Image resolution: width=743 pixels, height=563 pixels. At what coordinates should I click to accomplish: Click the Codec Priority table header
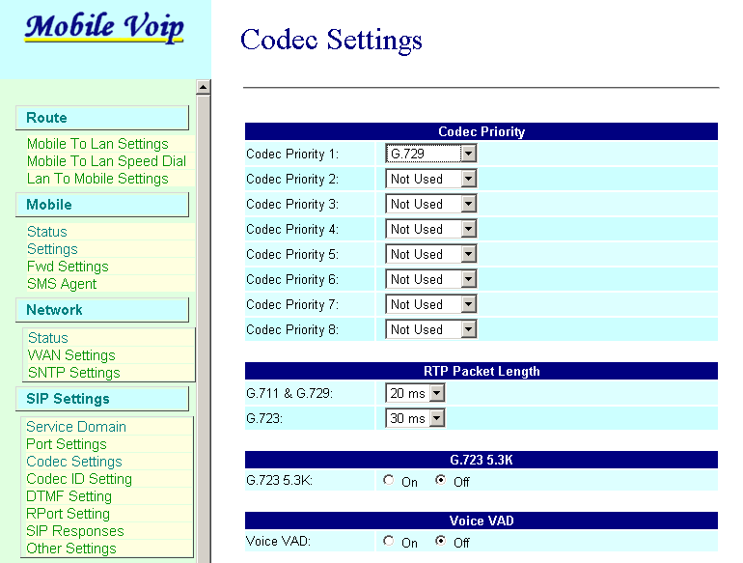point(481,131)
